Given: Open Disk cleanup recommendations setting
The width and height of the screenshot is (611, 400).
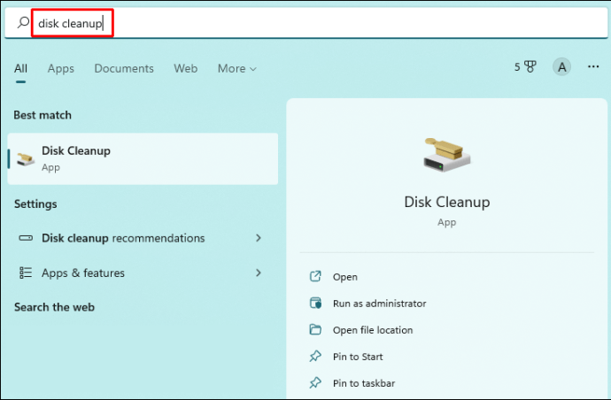Looking at the screenshot, I should pyautogui.click(x=123, y=238).
